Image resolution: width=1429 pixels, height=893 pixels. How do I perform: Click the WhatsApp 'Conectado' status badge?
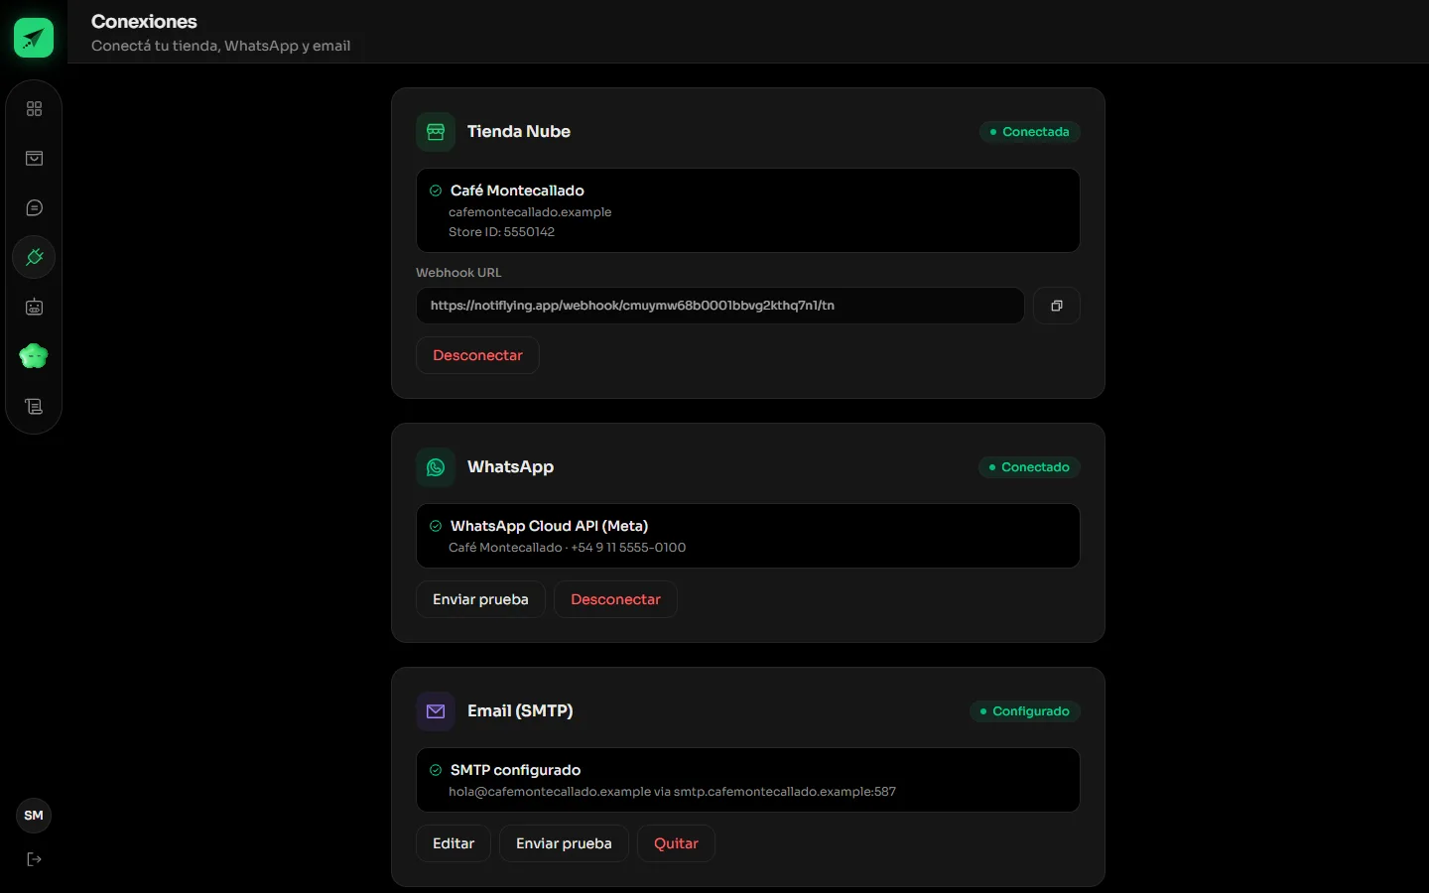click(x=1029, y=467)
